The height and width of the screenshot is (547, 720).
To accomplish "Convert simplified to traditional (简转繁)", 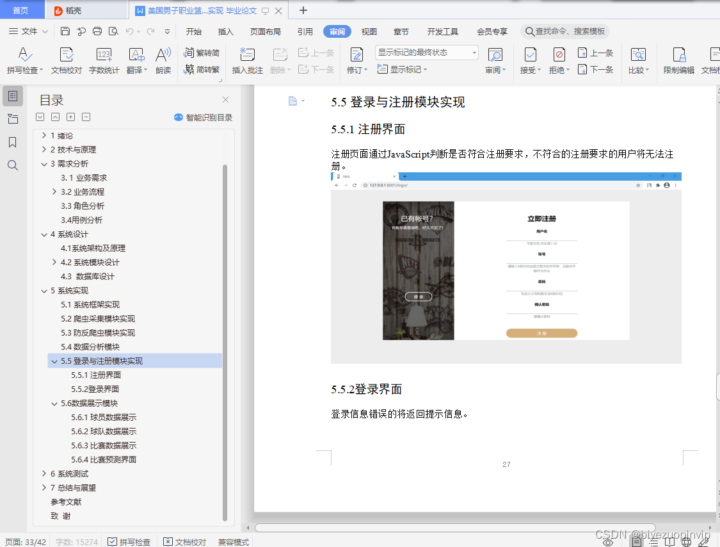I will pos(202,69).
